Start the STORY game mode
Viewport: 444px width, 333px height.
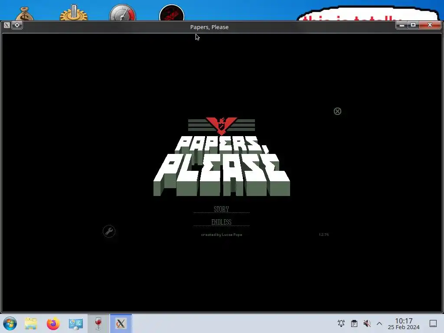(222, 209)
